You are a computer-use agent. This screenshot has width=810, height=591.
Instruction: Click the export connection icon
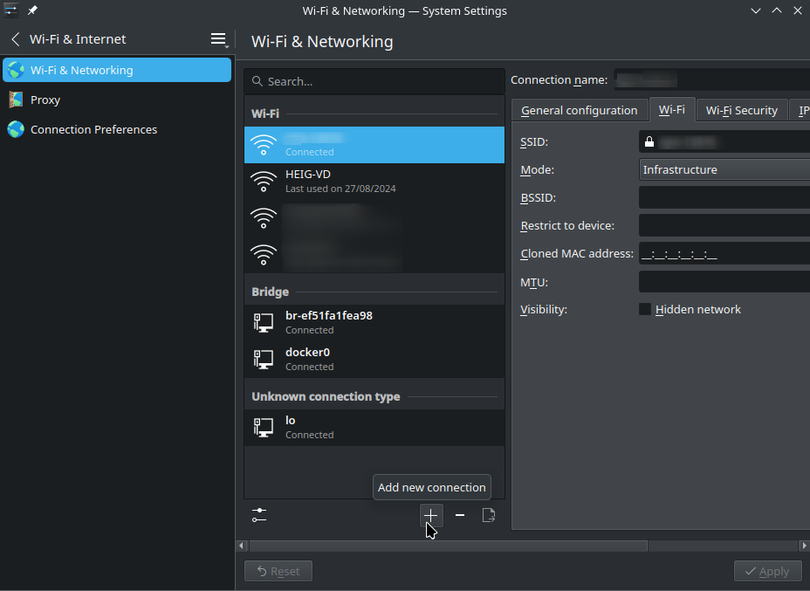pos(489,515)
